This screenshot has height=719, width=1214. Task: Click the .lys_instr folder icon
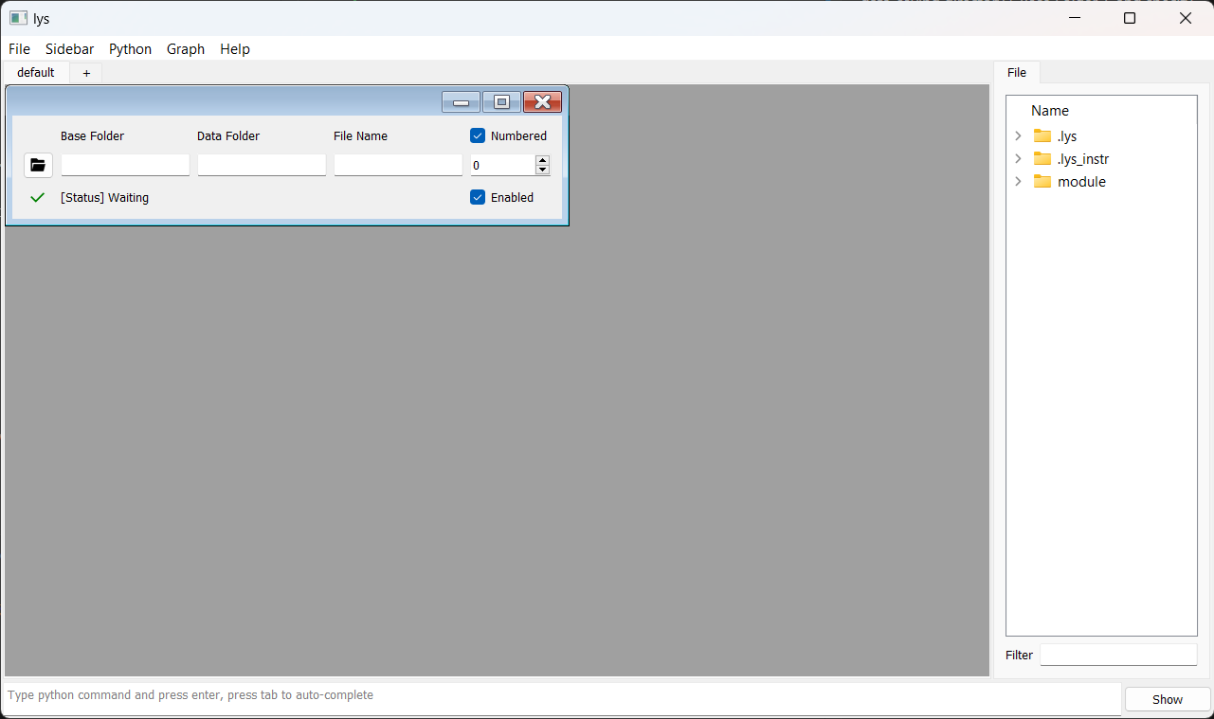click(x=1042, y=158)
